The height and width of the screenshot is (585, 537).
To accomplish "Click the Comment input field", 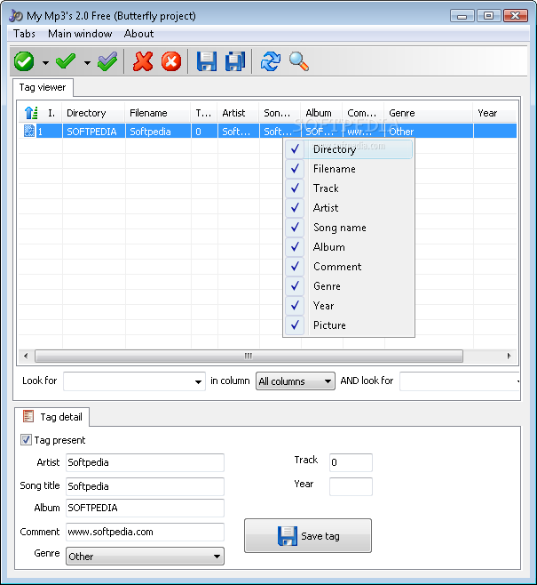I will (145, 532).
